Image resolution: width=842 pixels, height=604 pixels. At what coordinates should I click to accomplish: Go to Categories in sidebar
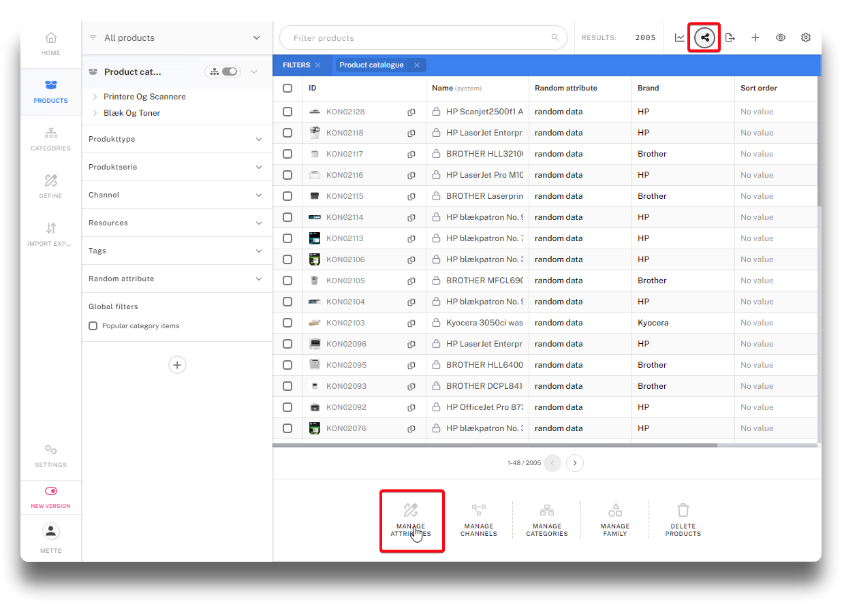[51, 138]
